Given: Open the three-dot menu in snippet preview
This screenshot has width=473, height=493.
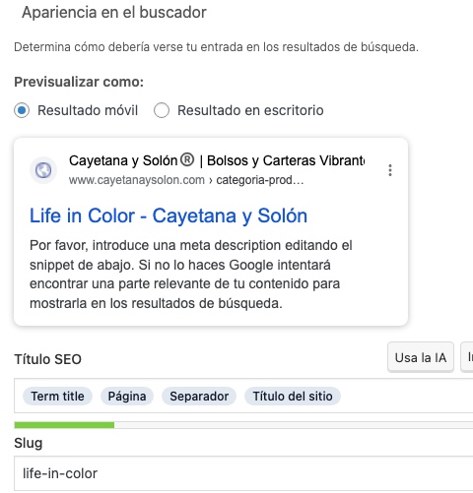Looking at the screenshot, I should tap(390, 170).
